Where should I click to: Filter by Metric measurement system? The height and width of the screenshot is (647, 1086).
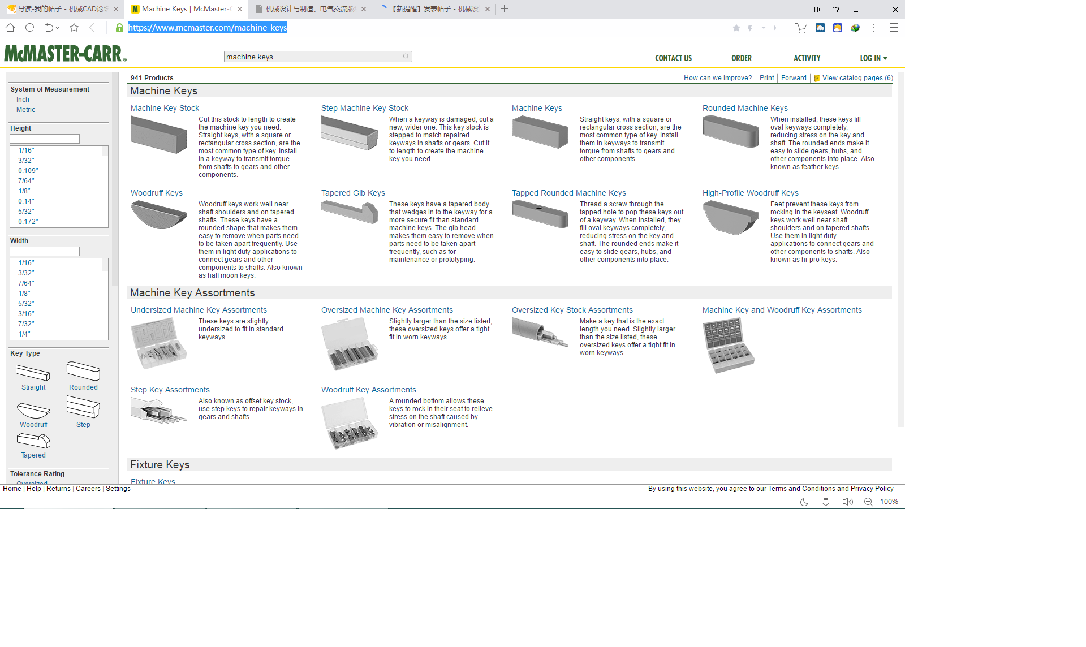point(25,110)
